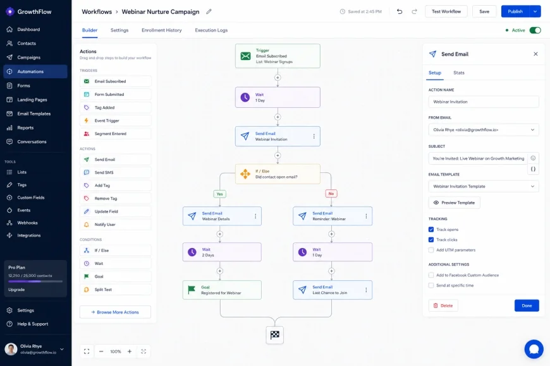Click the pencil icon to rename workflow

coord(209,11)
